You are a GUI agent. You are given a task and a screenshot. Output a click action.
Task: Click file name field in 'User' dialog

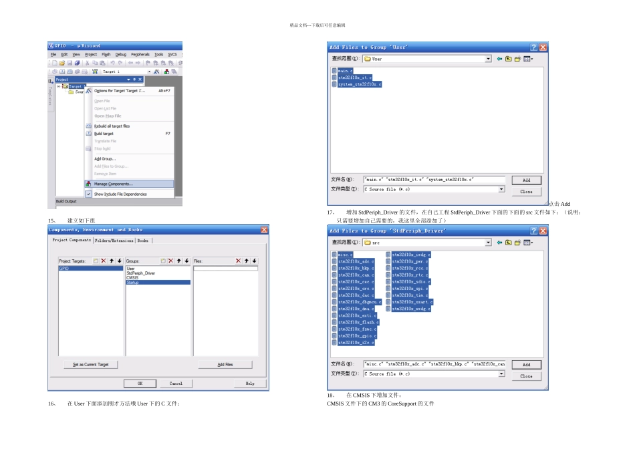(x=434, y=180)
